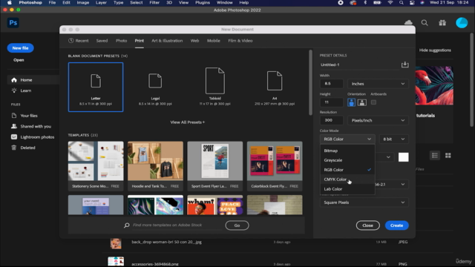This screenshot has width=475, height=267.
Task: Click the Close button
Action: point(367,225)
